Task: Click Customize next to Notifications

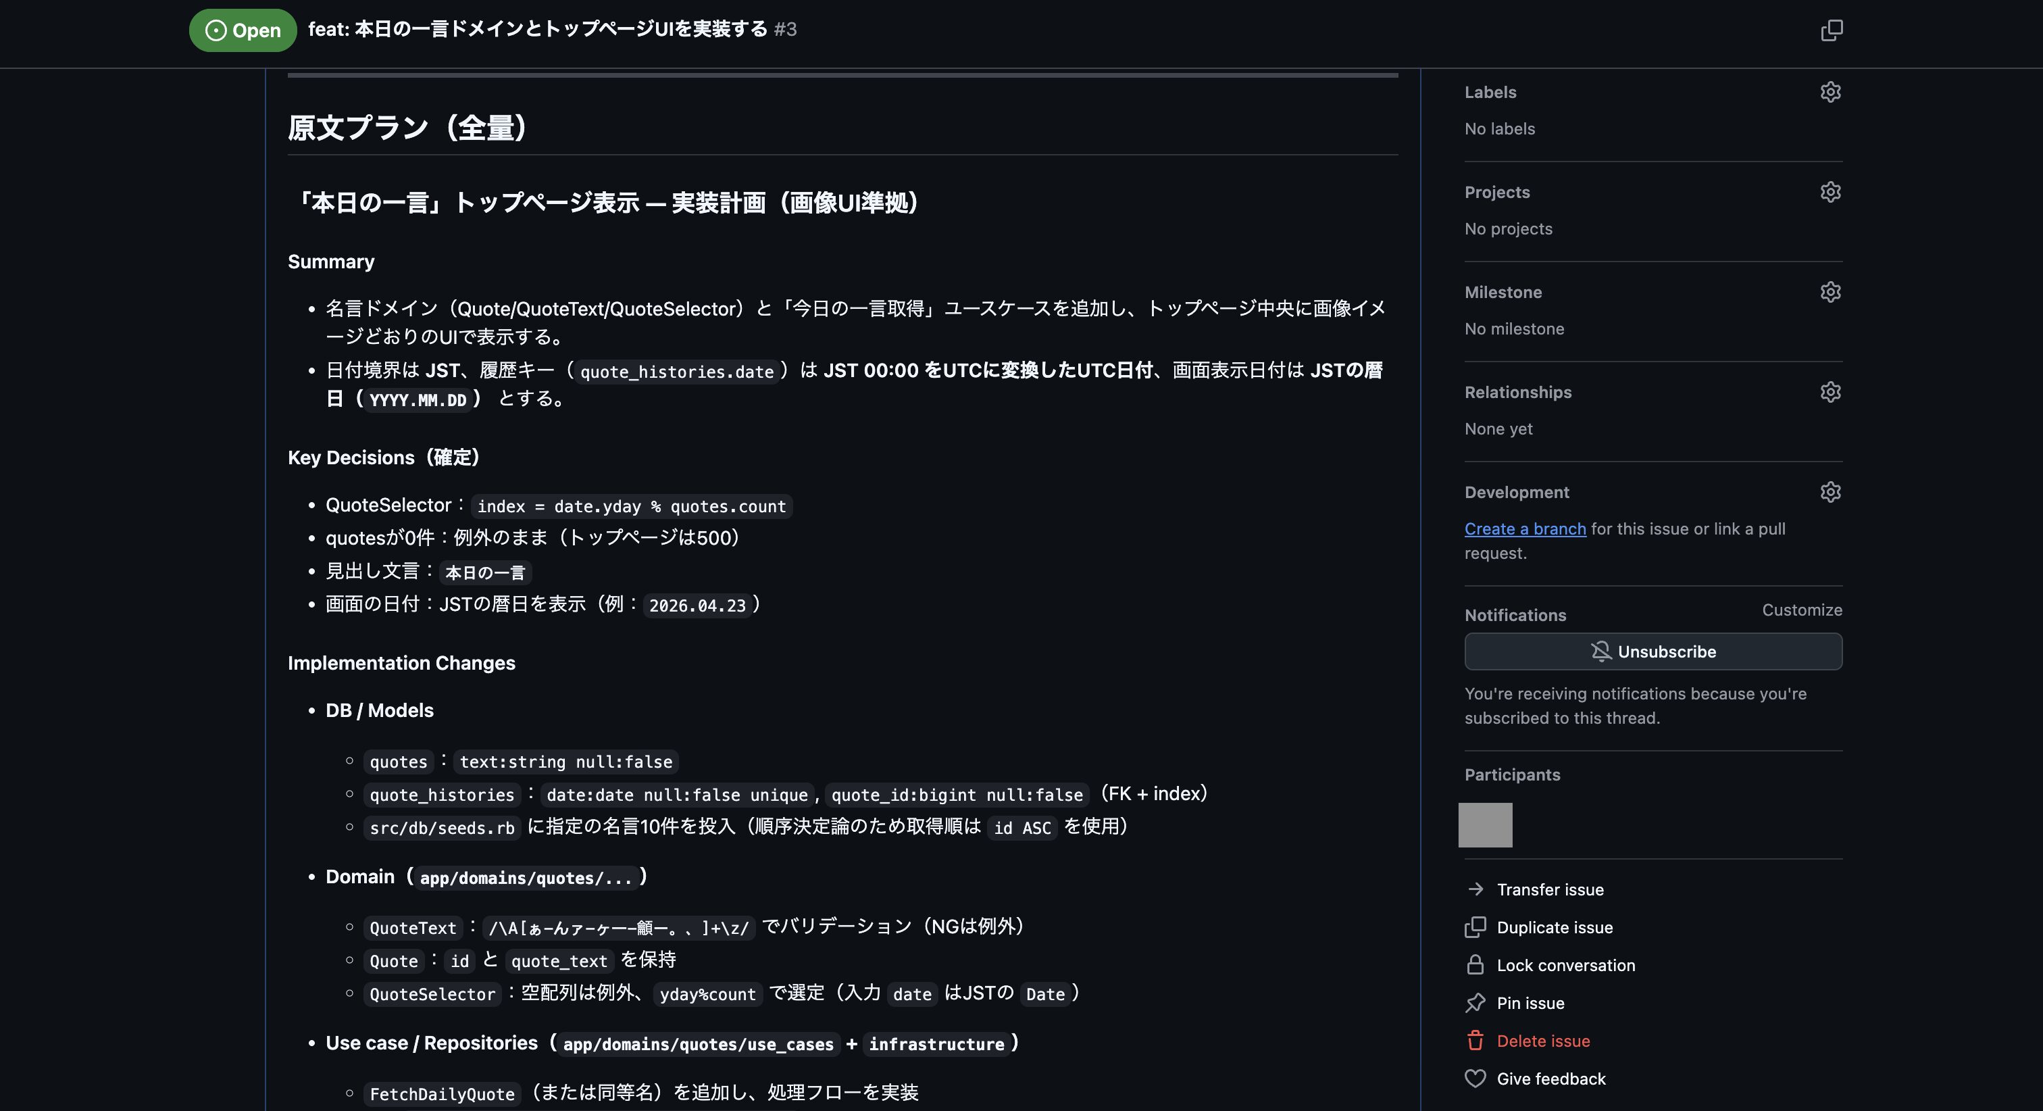Action: 1801,610
